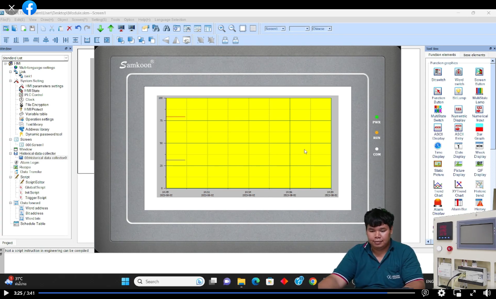The width and height of the screenshot is (496, 299).
Task: Collapse the Data forward tree node
Action: [x=11, y=203]
